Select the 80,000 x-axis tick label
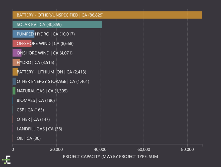This screenshot has width=221, height=167. 187,149
